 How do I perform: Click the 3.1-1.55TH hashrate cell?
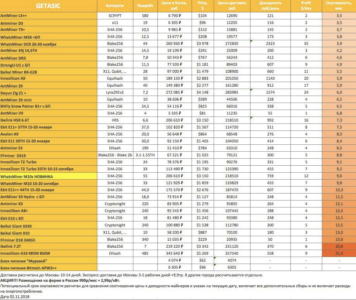point(145,156)
